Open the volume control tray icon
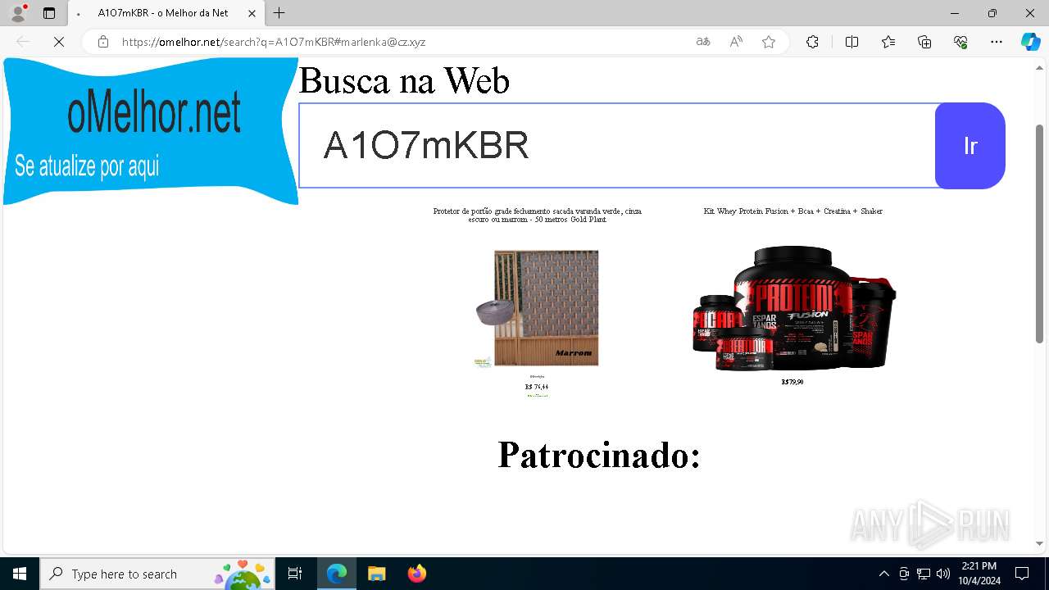1049x590 pixels. 943,574
